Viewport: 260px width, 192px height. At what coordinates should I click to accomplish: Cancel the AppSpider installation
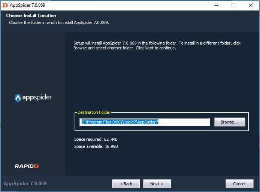239,184
